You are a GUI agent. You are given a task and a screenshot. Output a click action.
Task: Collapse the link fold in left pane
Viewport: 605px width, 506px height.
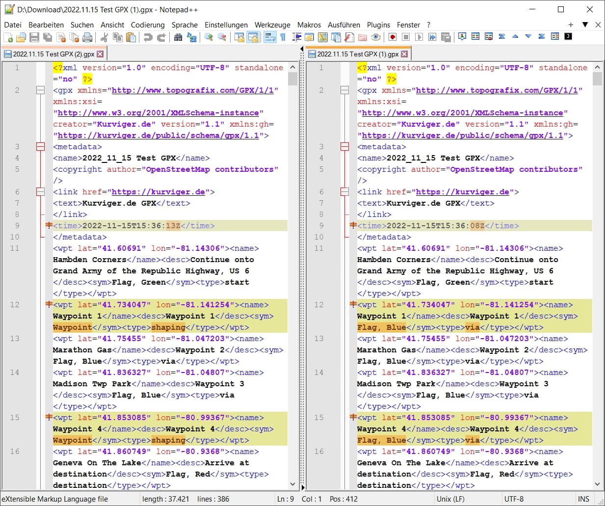[41, 192]
